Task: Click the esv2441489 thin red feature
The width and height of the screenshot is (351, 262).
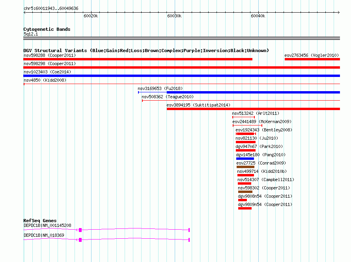Action: click(247, 125)
